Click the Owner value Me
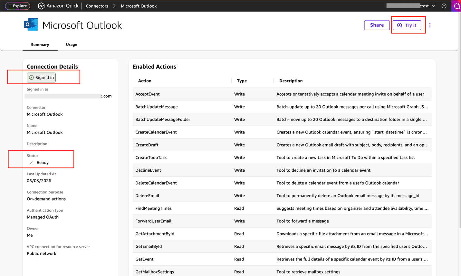 tap(30, 235)
